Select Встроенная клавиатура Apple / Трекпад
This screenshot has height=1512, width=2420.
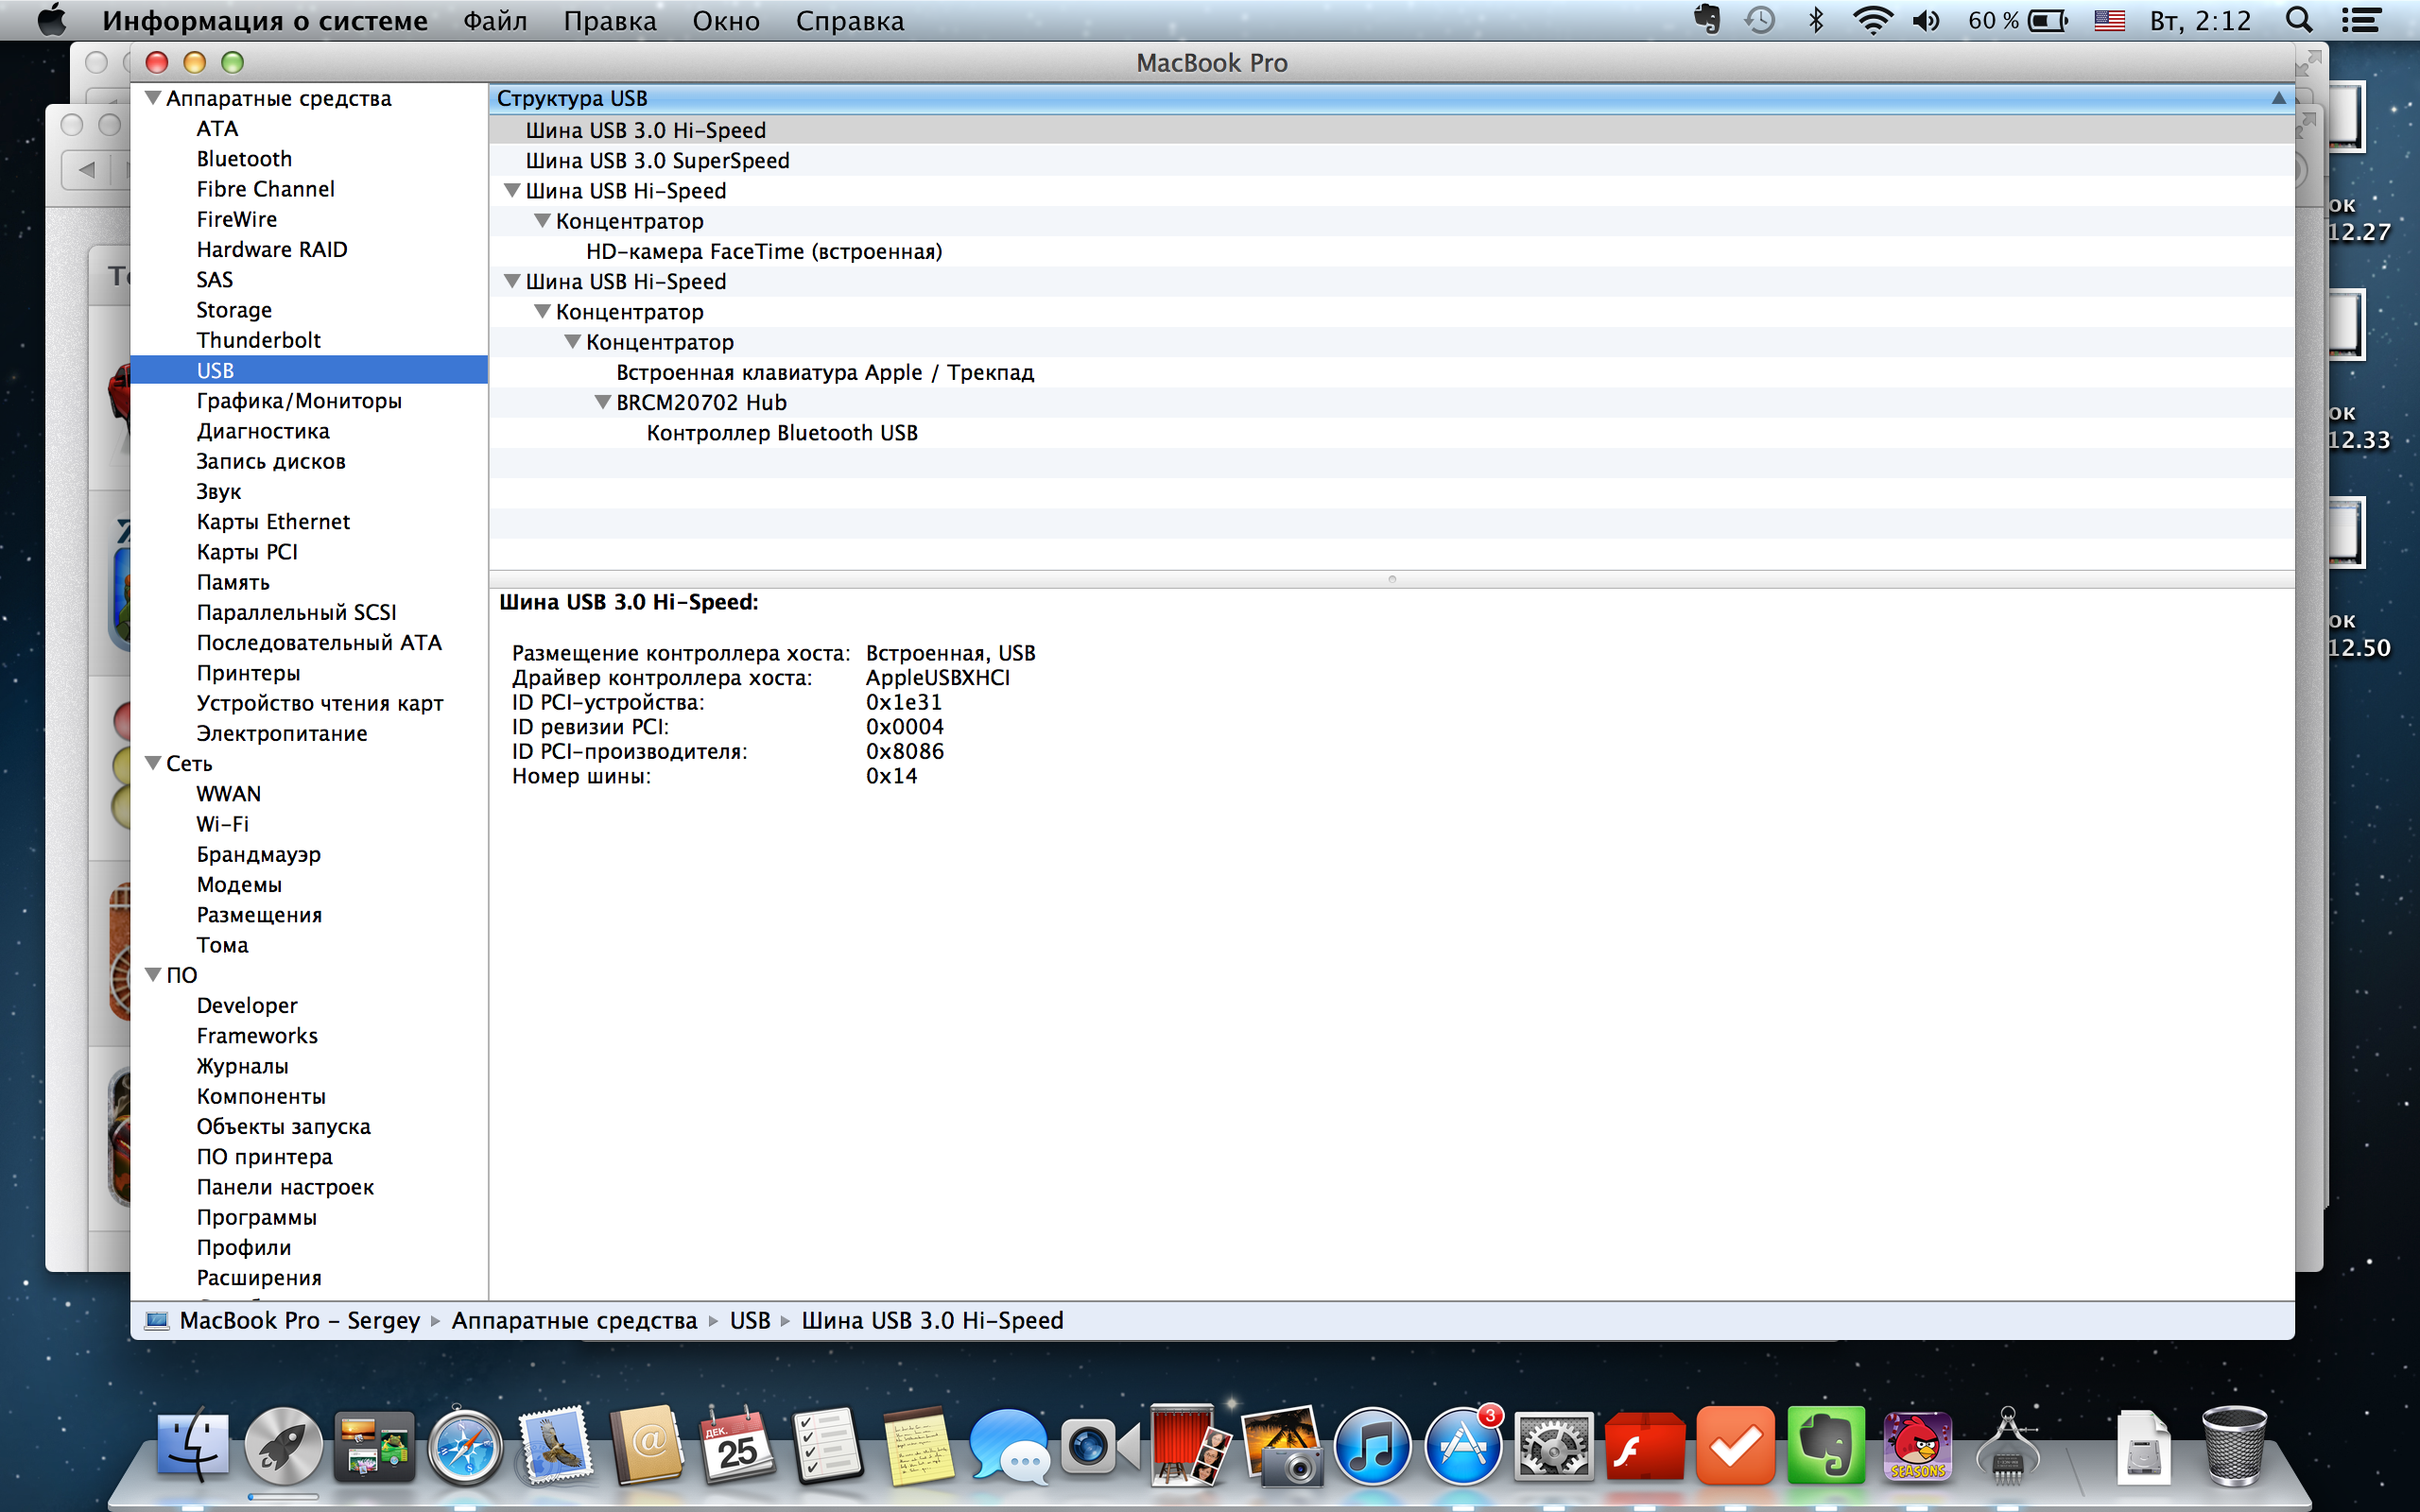coord(1391,372)
